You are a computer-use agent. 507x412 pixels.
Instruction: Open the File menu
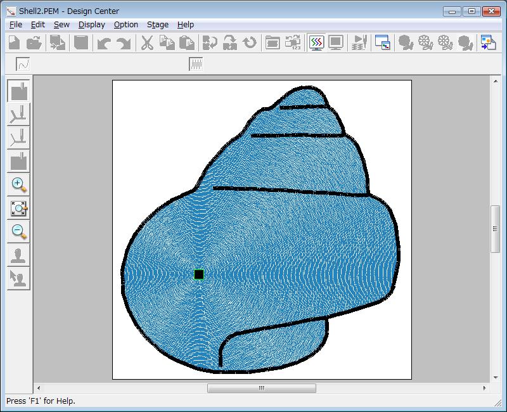(15, 25)
